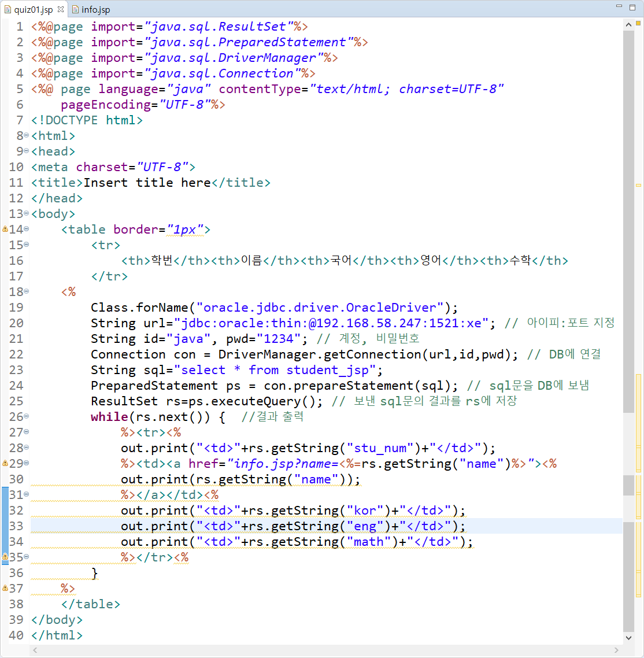Click the vertical scrollbar thumb
This screenshot has width=644, height=658.
point(628,221)
